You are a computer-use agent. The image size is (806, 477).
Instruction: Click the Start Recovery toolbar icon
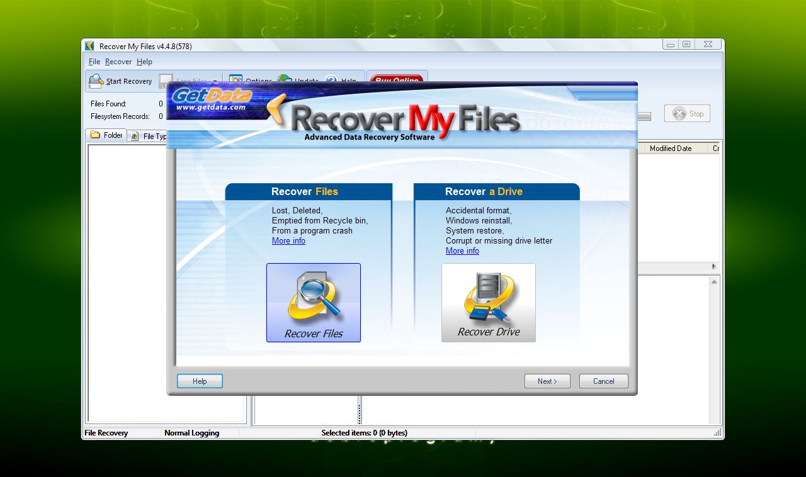click(x=96, y=81)
